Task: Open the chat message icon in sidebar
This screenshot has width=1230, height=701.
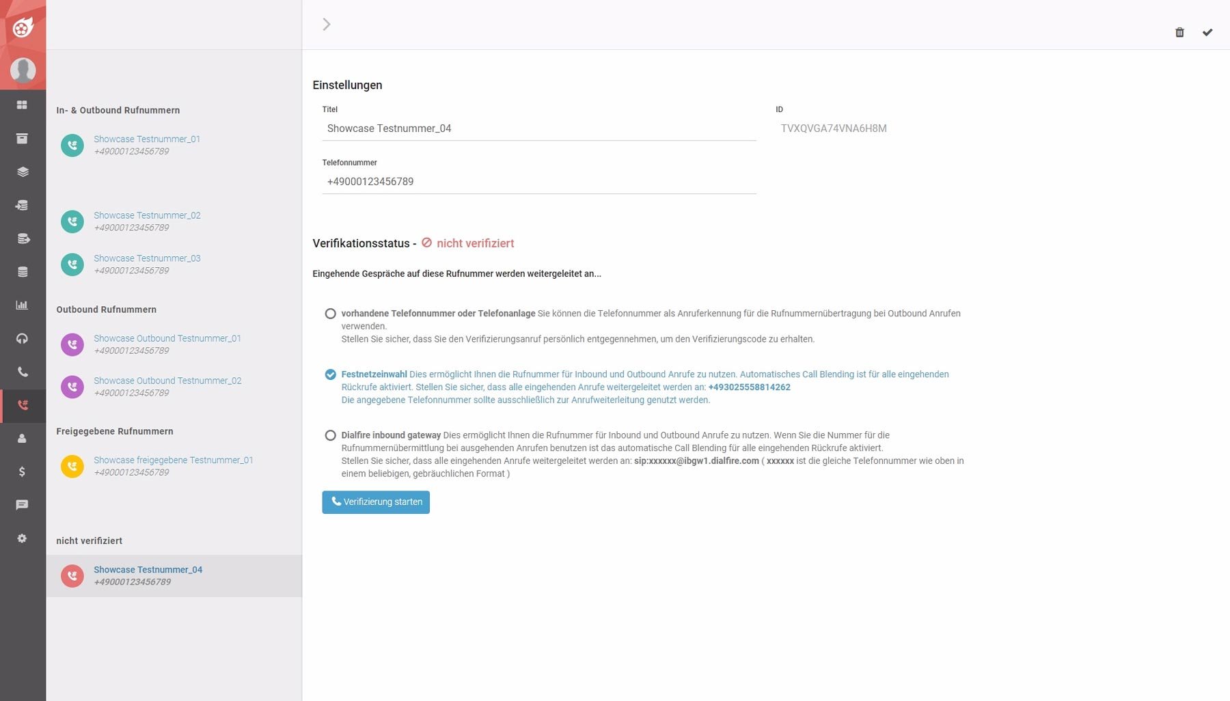Action: (22, 505)
